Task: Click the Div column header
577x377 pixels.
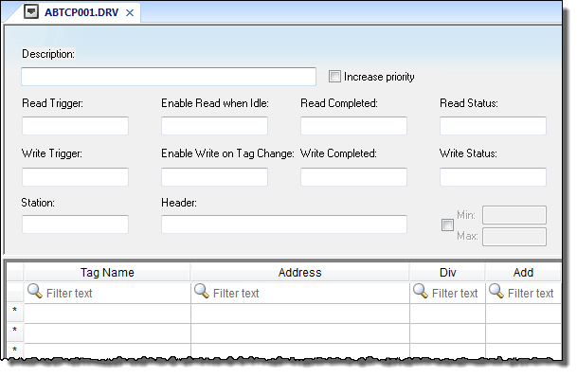Action: tap(447, 273)
